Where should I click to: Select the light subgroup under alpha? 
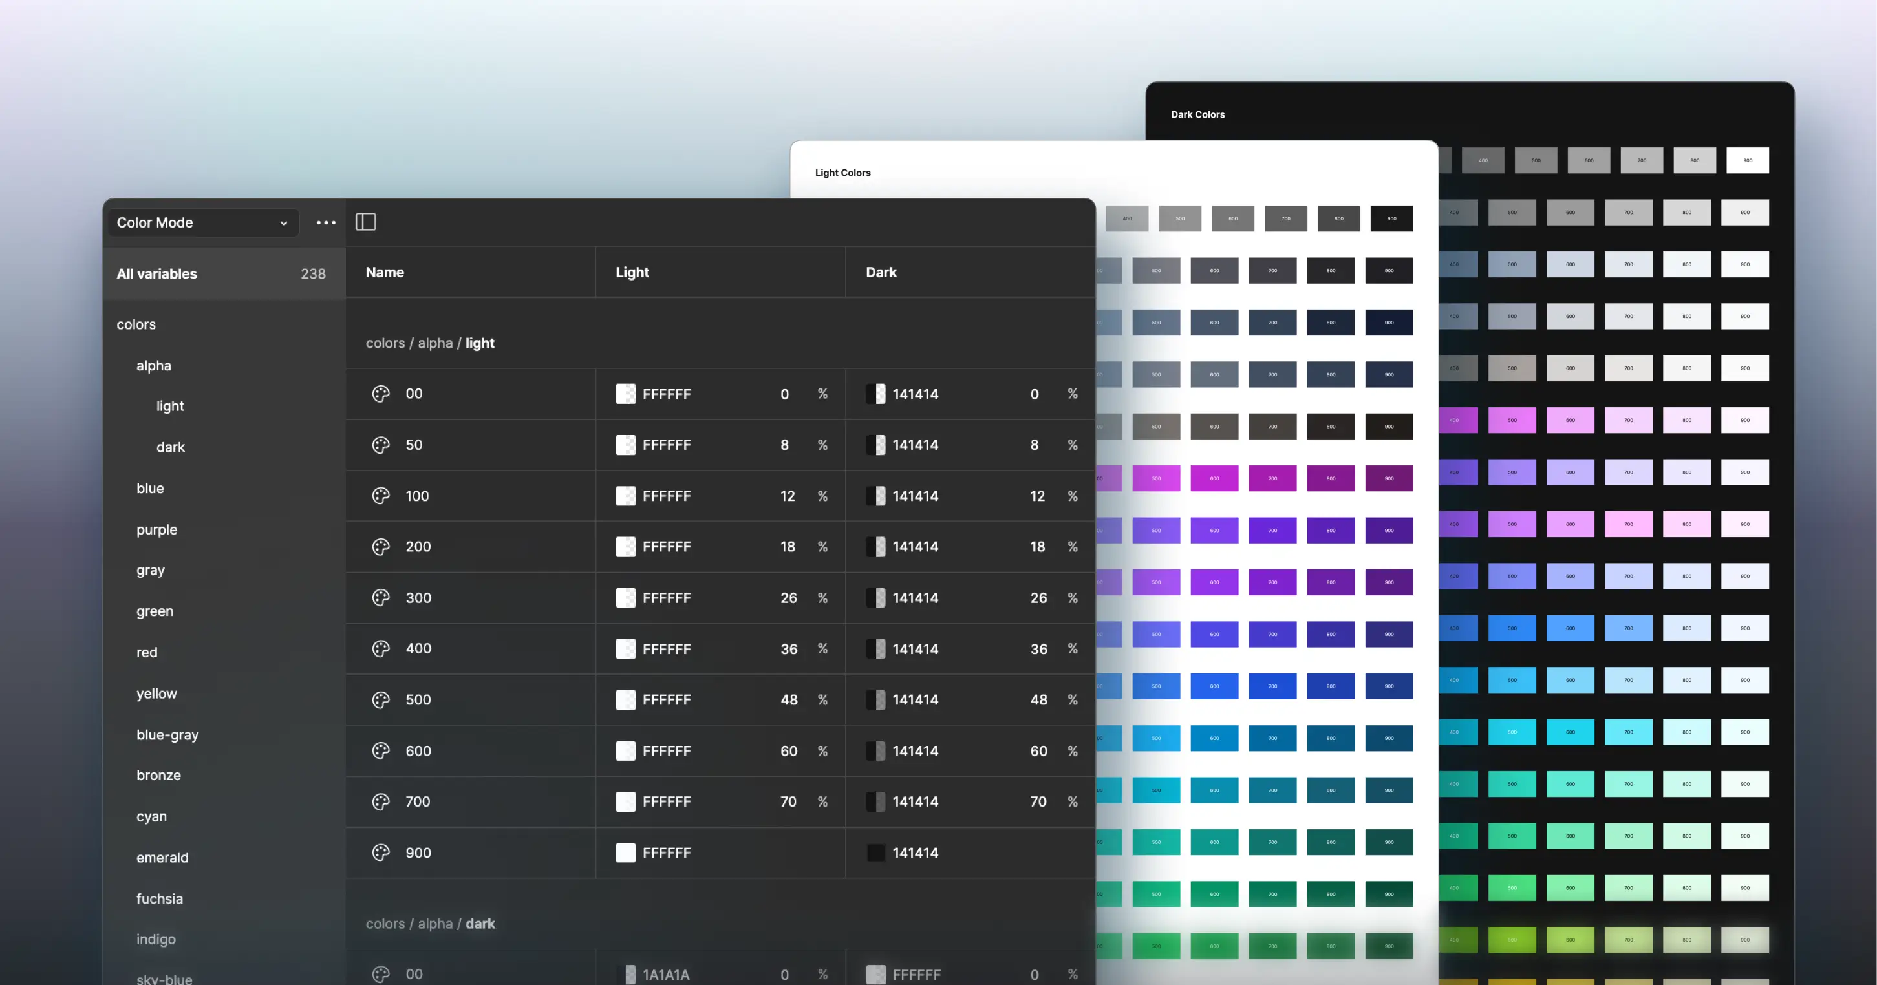pyautogui.click(x=170, y=406)
